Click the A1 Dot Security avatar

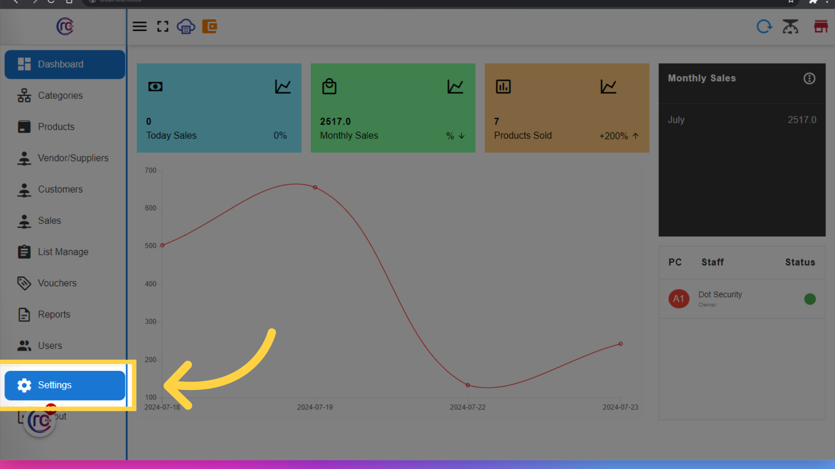(x=678, y=299)
